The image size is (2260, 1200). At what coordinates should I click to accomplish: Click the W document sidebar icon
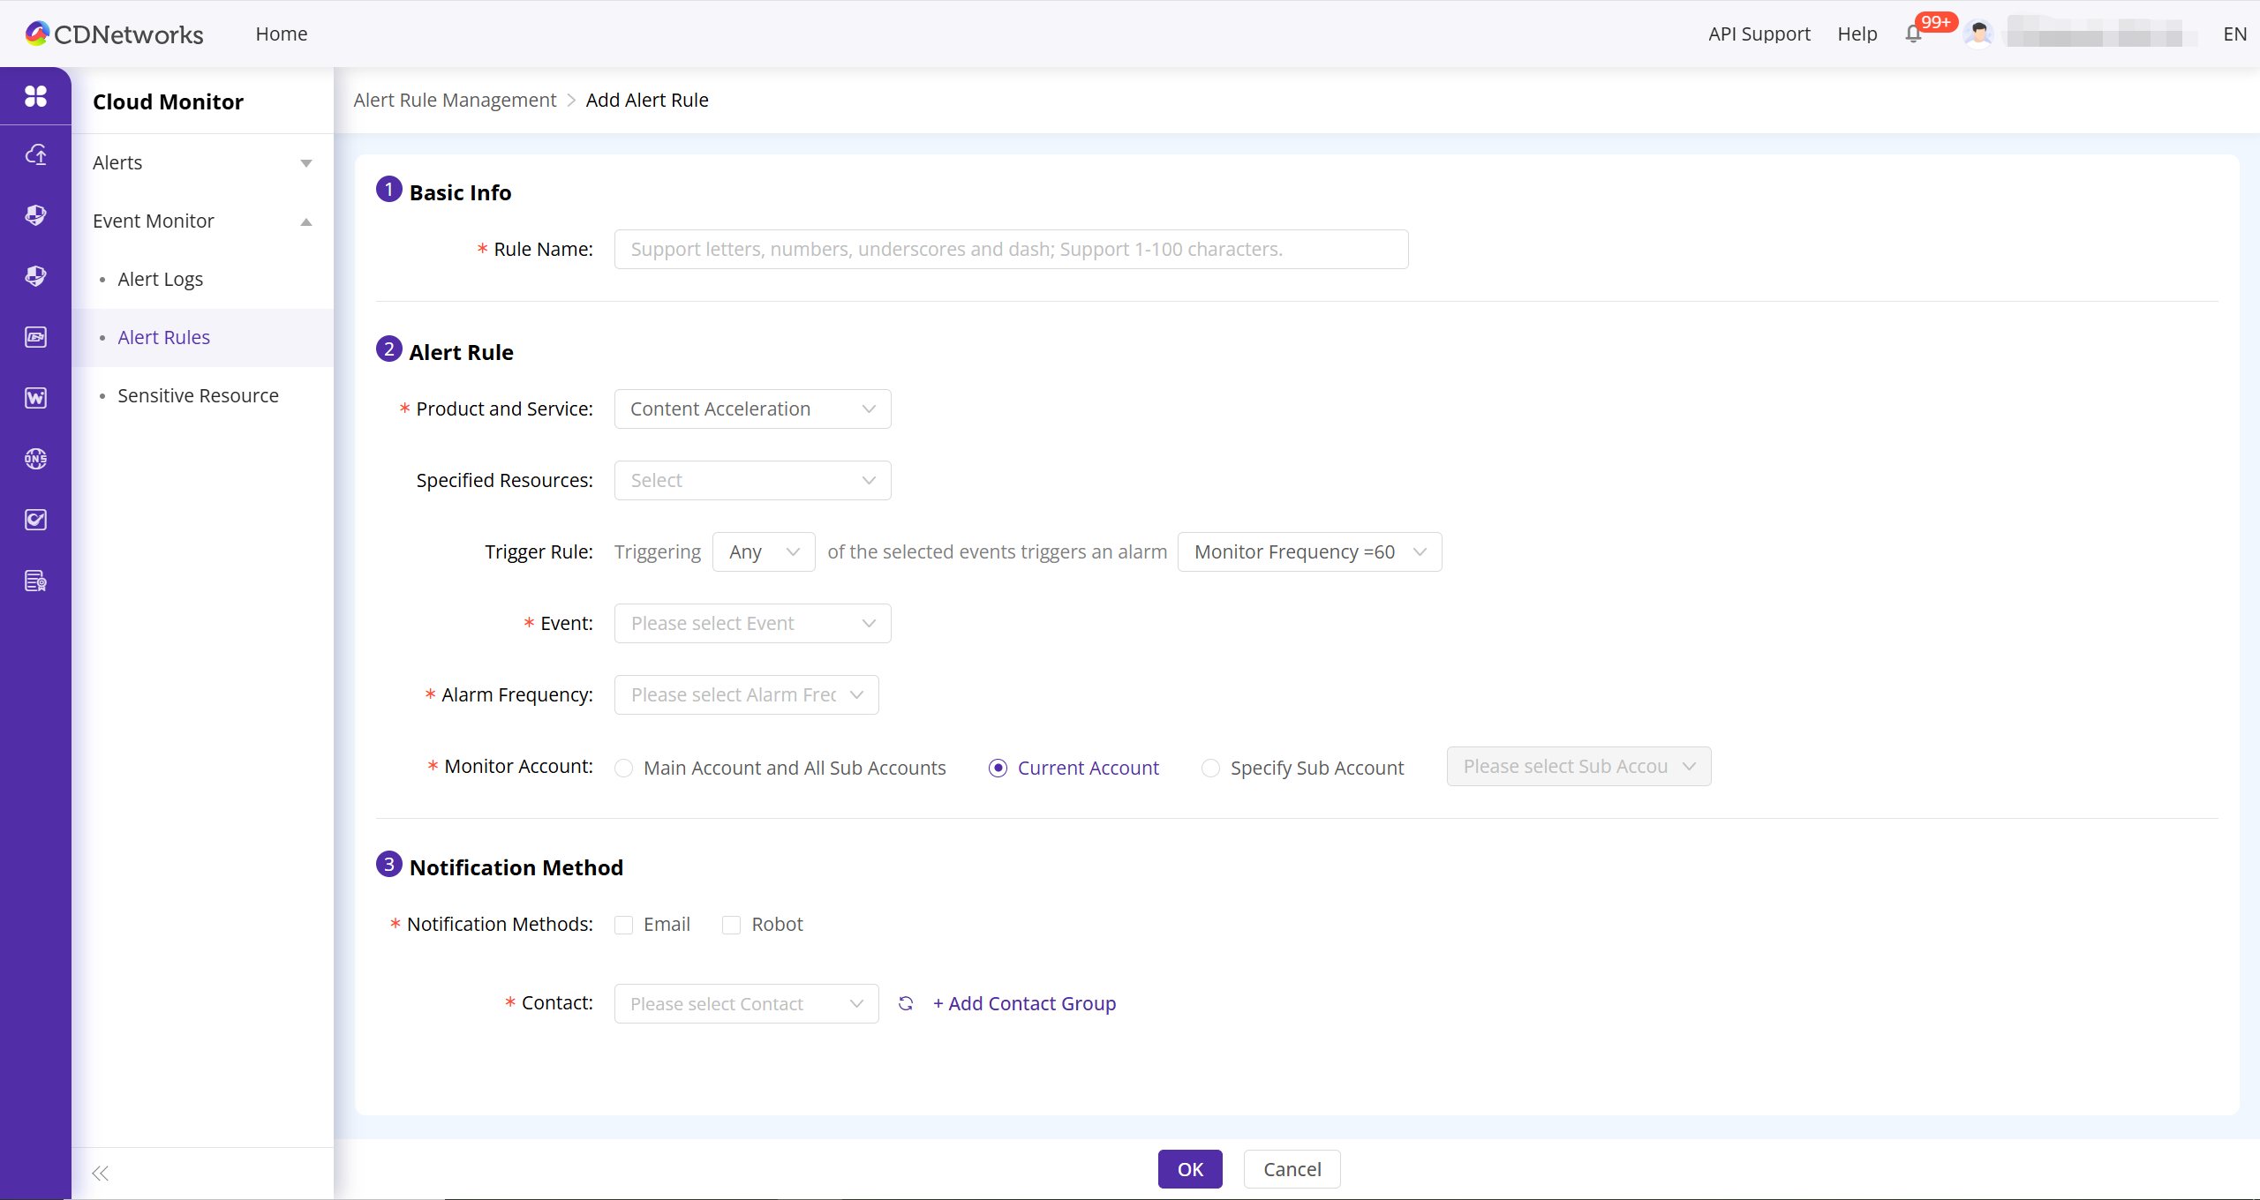pyautogui.click(x=35, y=398)
